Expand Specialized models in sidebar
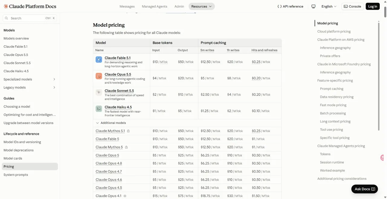This screenshot has width=387, height=199. pyautogui.click(x=30, y=79)
